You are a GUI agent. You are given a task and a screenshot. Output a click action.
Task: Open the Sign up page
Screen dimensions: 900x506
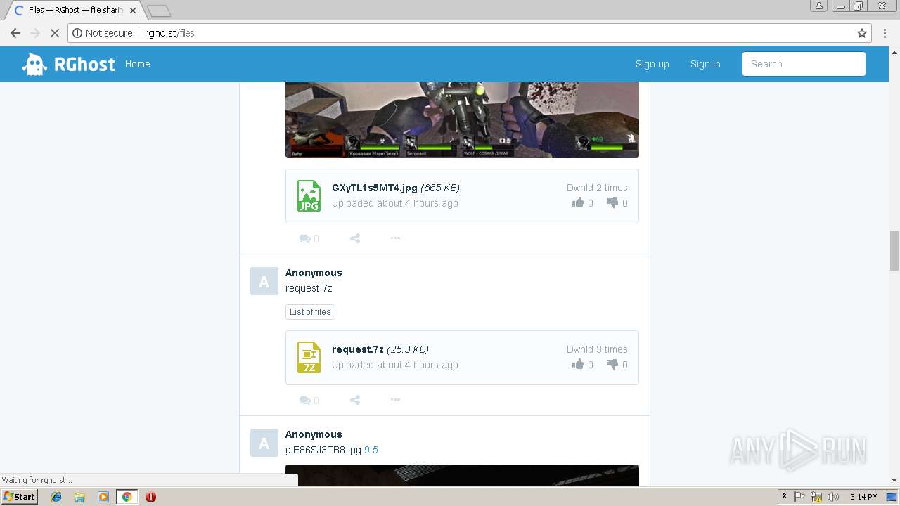[x=652, y=64]
